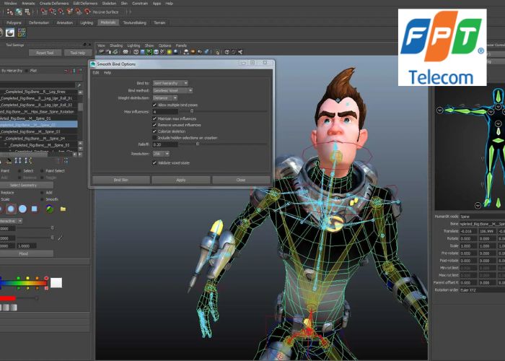
Task: Open the Bind method dropdown
Action: pyautogui.click(x=172, y=90)
